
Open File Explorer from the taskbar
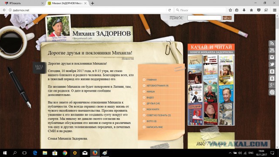pos(45,153)
